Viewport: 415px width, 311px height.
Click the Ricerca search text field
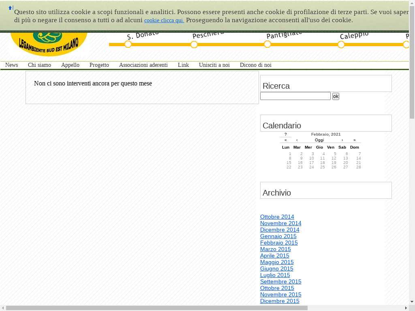[x=295, y=96]
